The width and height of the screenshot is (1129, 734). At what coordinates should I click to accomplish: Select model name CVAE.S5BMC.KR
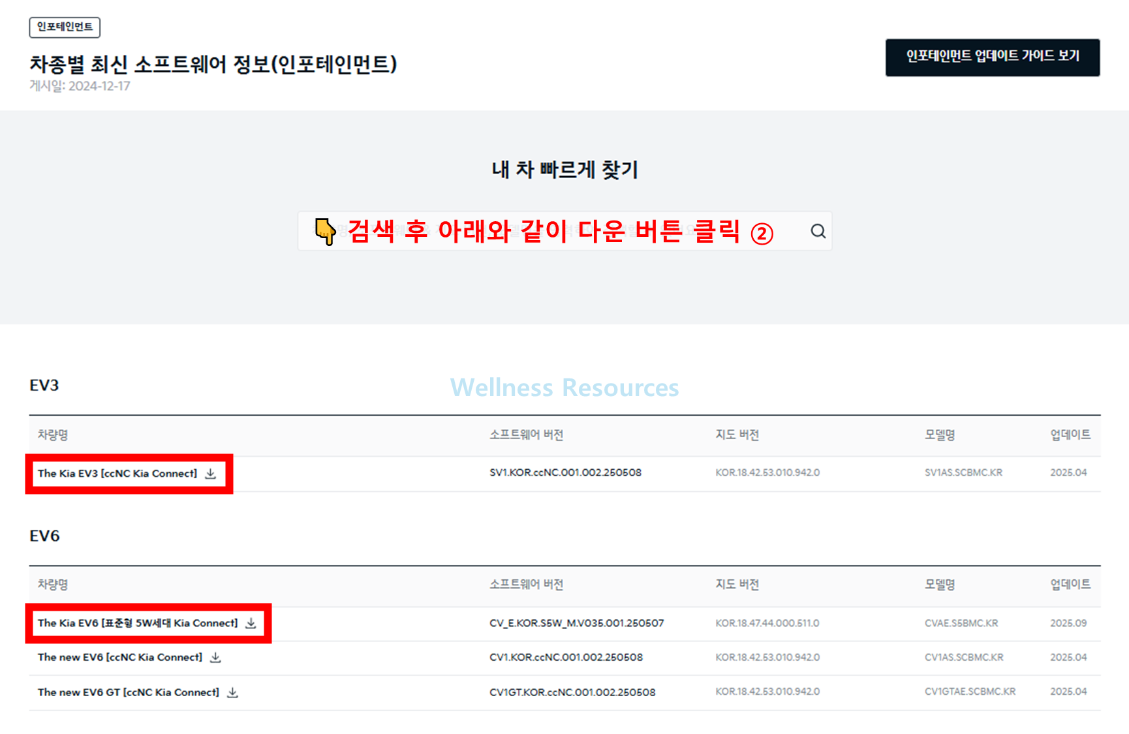coord(961,624)
